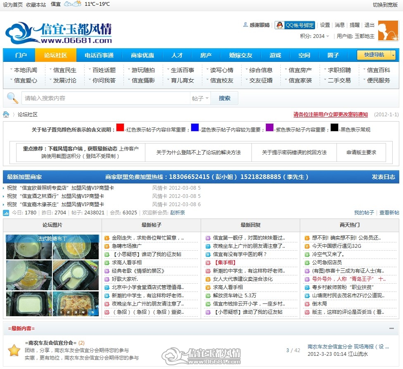Image resolution: width=403 pixels, height=369 pixels.
Task: Collapse the 最新内容 section
Action: tap(391, 329)
